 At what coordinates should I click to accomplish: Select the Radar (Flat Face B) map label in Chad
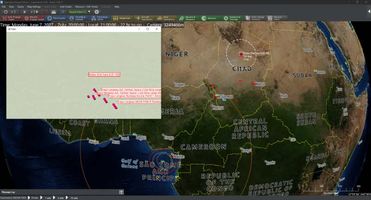point(256,53)
